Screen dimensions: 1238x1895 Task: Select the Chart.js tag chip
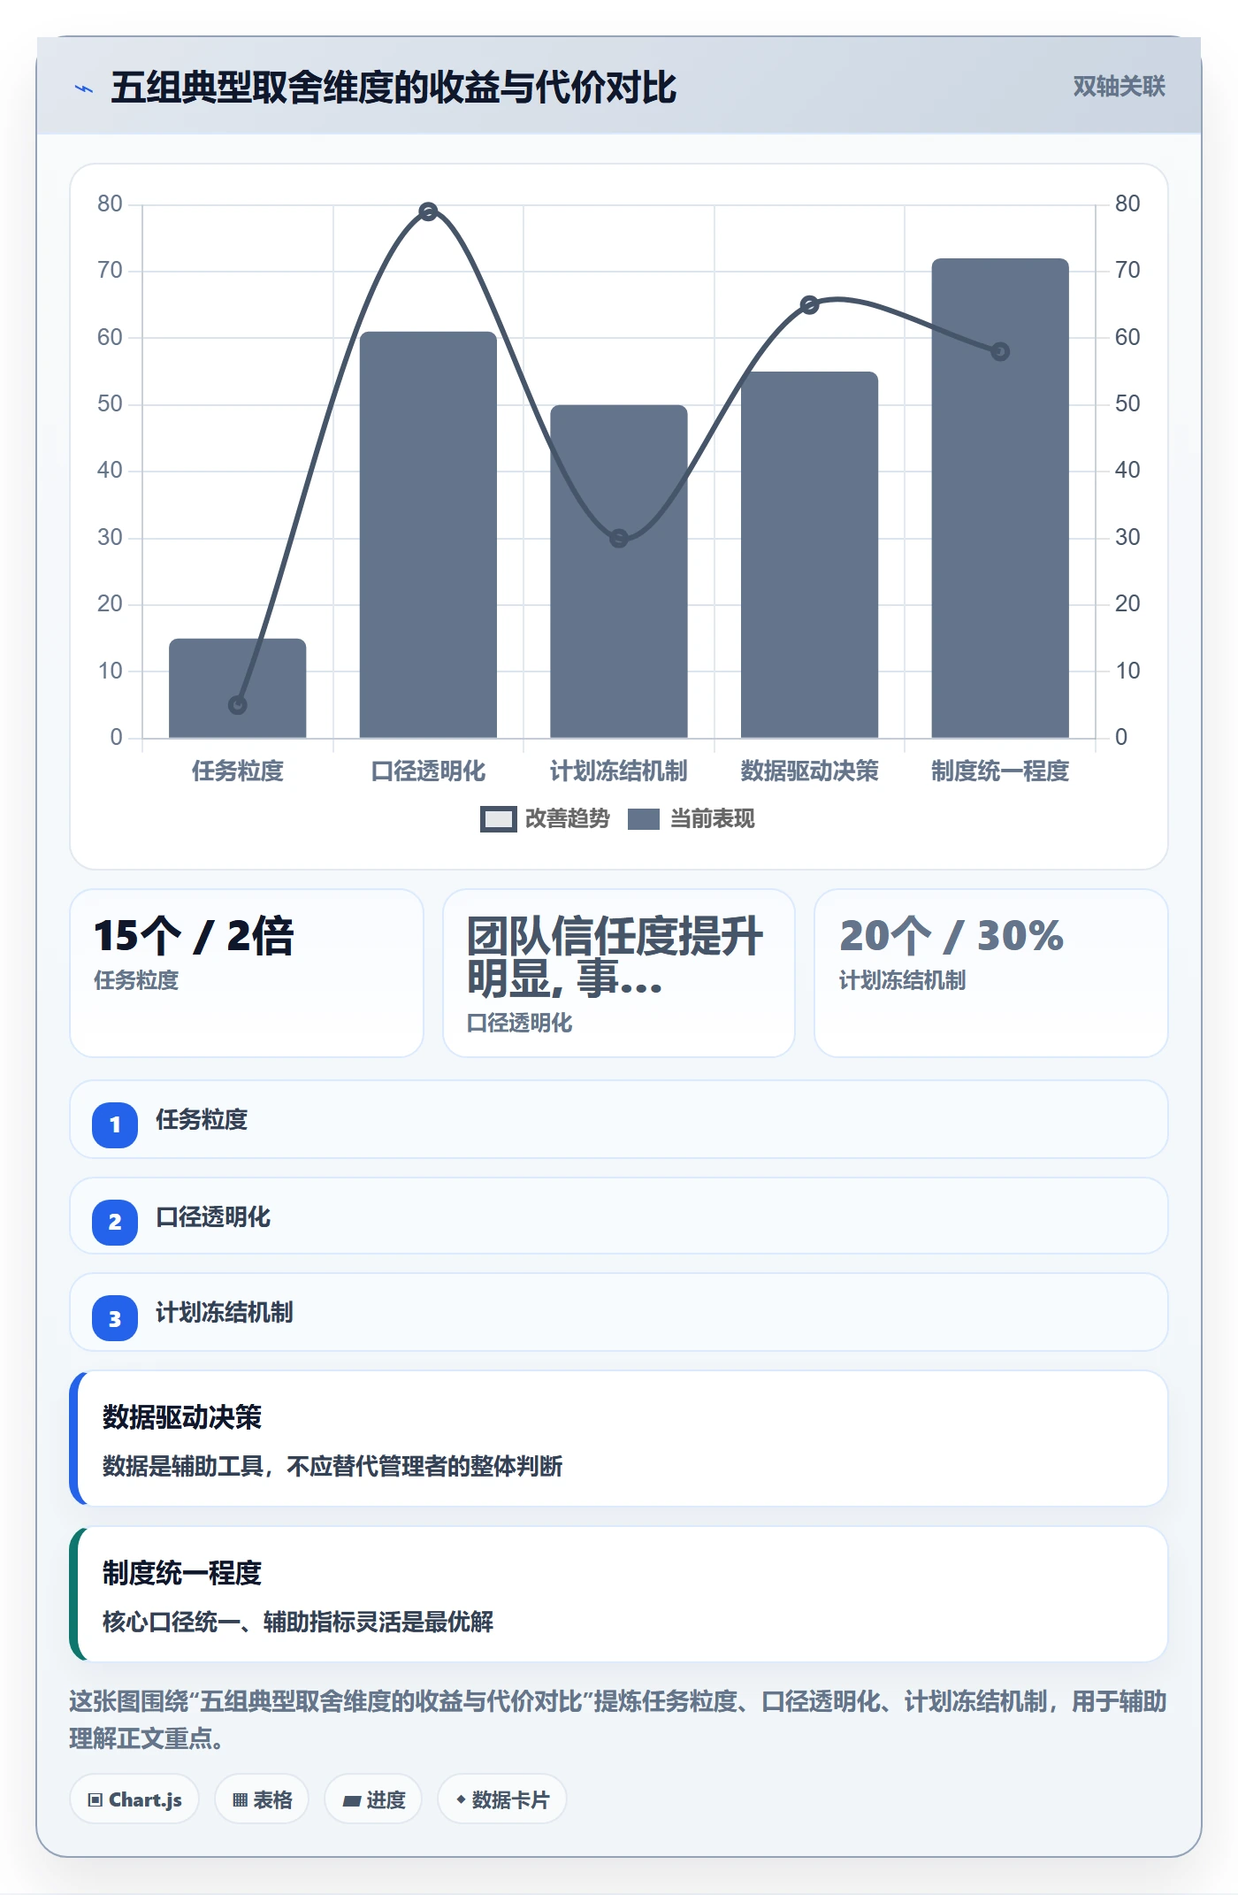[134, 1799]
